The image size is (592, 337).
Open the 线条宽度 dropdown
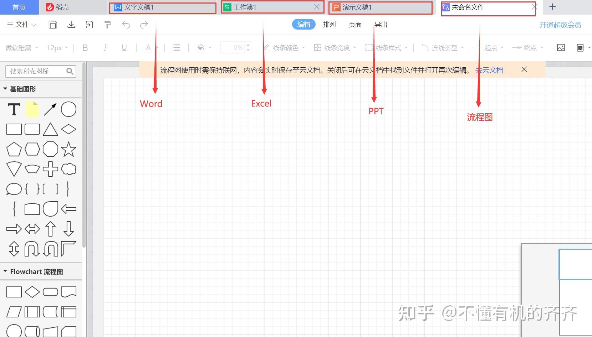(335, 48)
